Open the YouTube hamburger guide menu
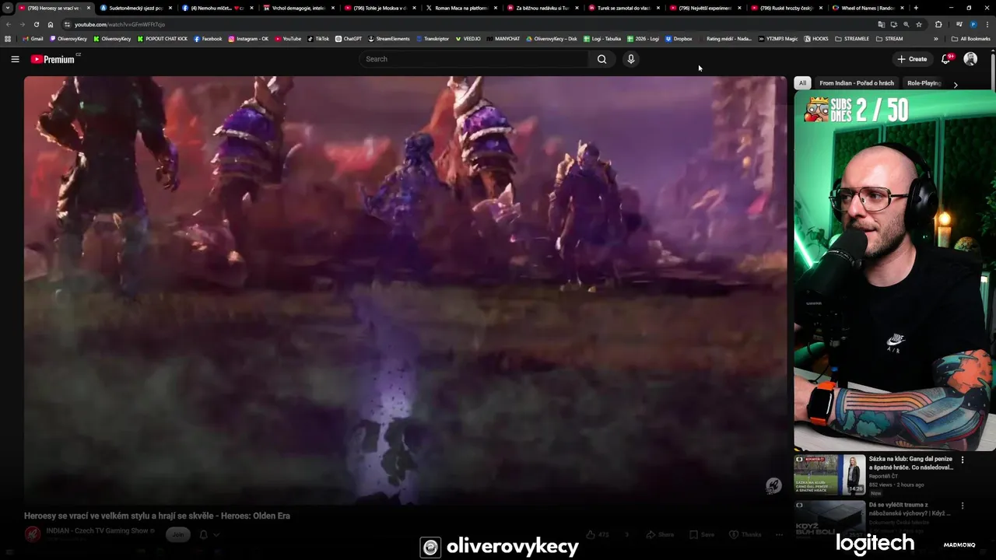Image resolution: width=996 pixels, height=560 pixels. coord(15,59)
